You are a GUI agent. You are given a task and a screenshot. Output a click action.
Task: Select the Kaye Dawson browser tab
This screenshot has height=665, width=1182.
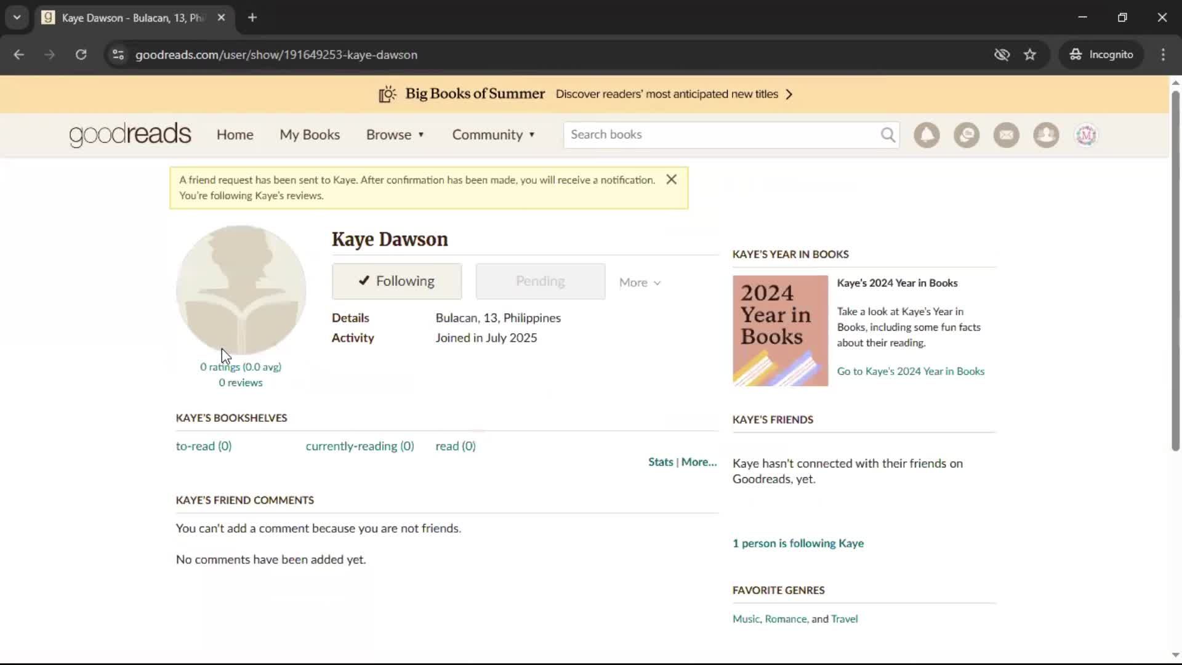(x=134, y=18)
